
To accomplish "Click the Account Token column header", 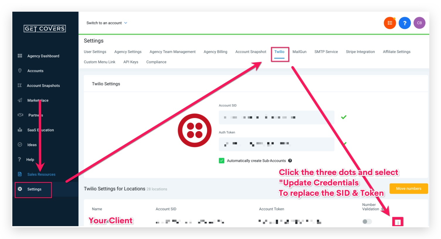I will 272,209.
